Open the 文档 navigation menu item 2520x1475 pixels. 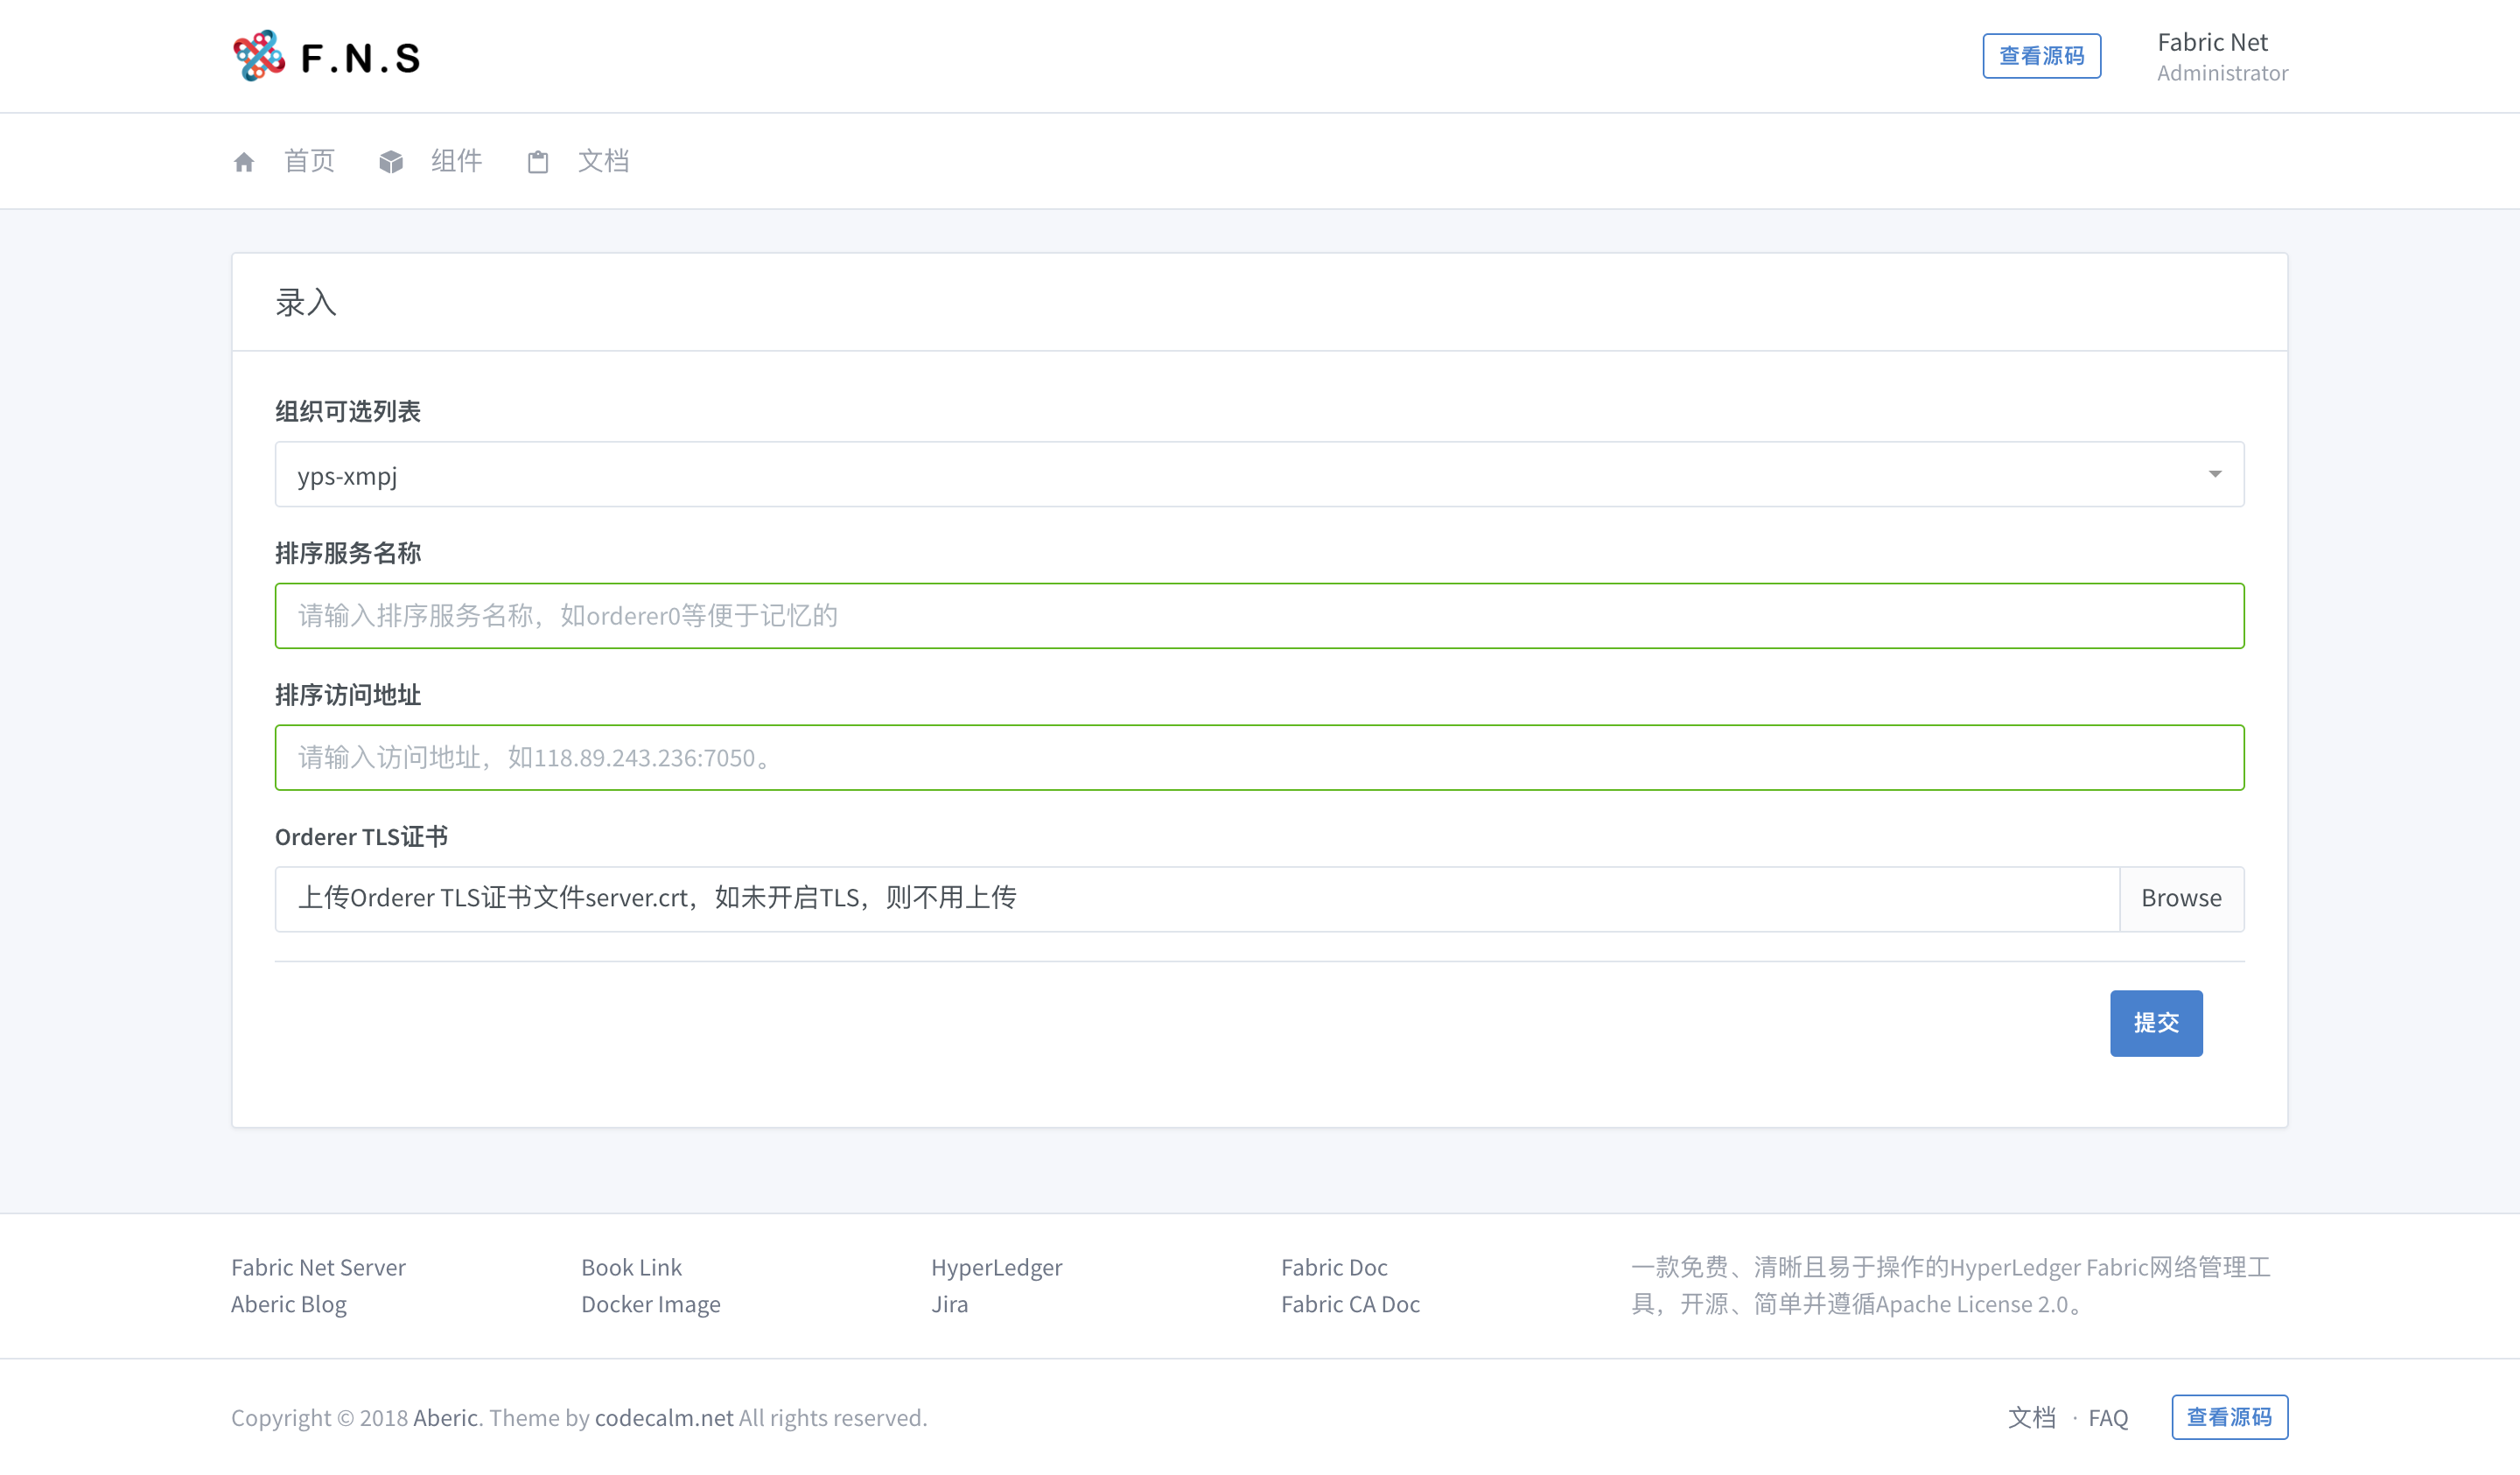click(x=603, y=161)
